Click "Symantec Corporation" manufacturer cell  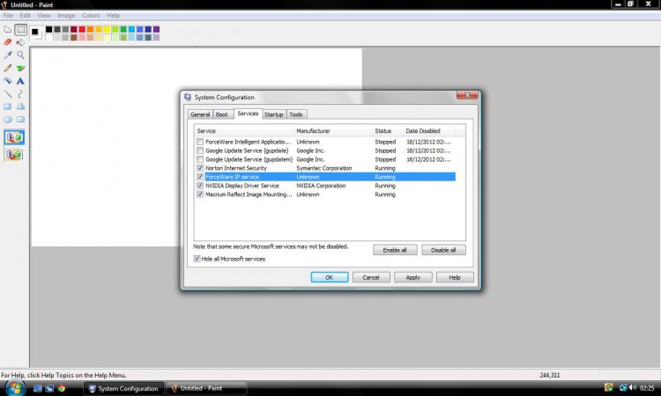tap(323, 168)
